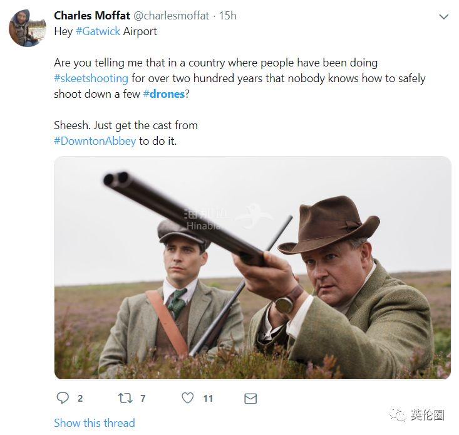Expand the tweet options chevron menu

click(x=444, y=17)
